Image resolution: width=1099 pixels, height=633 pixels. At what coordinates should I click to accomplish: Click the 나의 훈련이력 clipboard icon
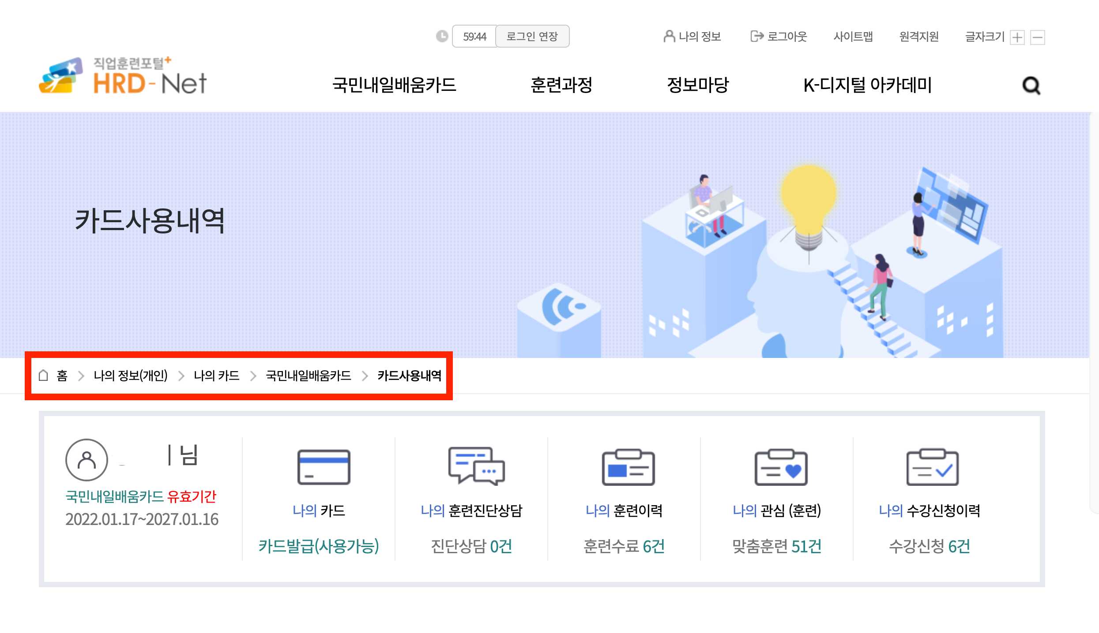(x=628, y=467)
